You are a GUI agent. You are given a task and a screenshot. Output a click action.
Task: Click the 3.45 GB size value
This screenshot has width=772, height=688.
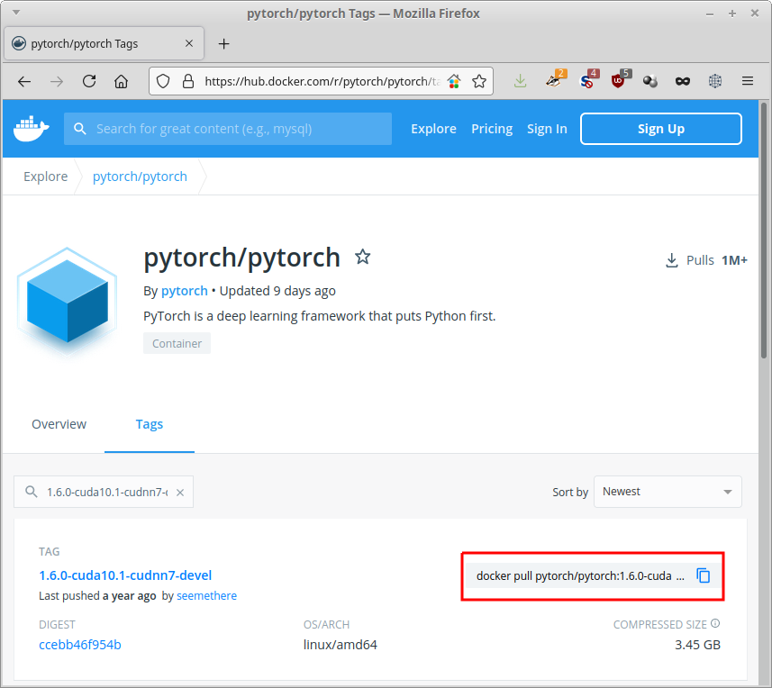pyautogui.click(x=697, y=645)
